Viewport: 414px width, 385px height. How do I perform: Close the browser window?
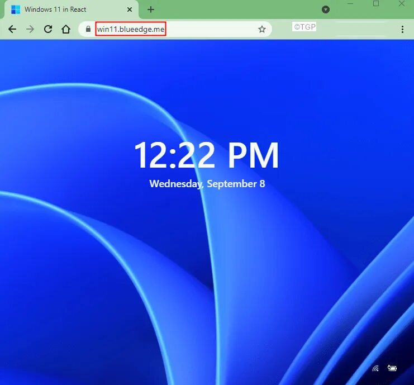(x=402, y=3)
